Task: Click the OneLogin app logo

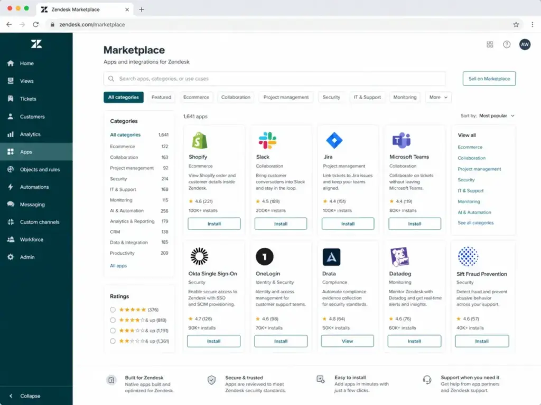Action: [265, 257]
